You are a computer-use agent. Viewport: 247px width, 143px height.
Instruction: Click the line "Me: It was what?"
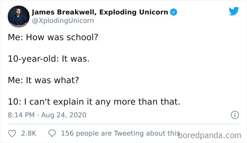point(43,80)
